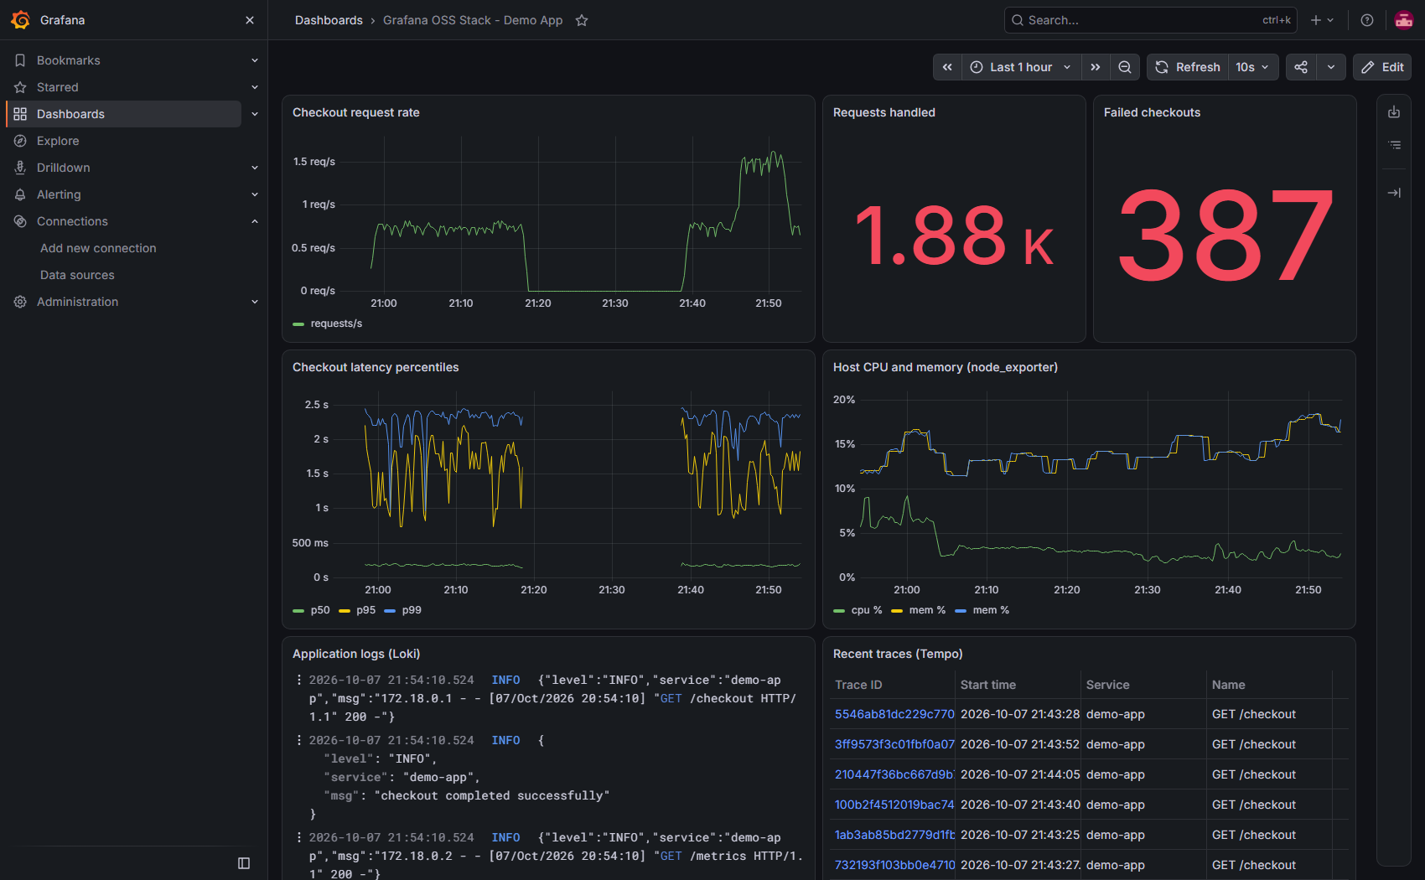Screen dimensions: 1425x880
Task: Collapse the Connections section chevron
Action: (255, 221)
